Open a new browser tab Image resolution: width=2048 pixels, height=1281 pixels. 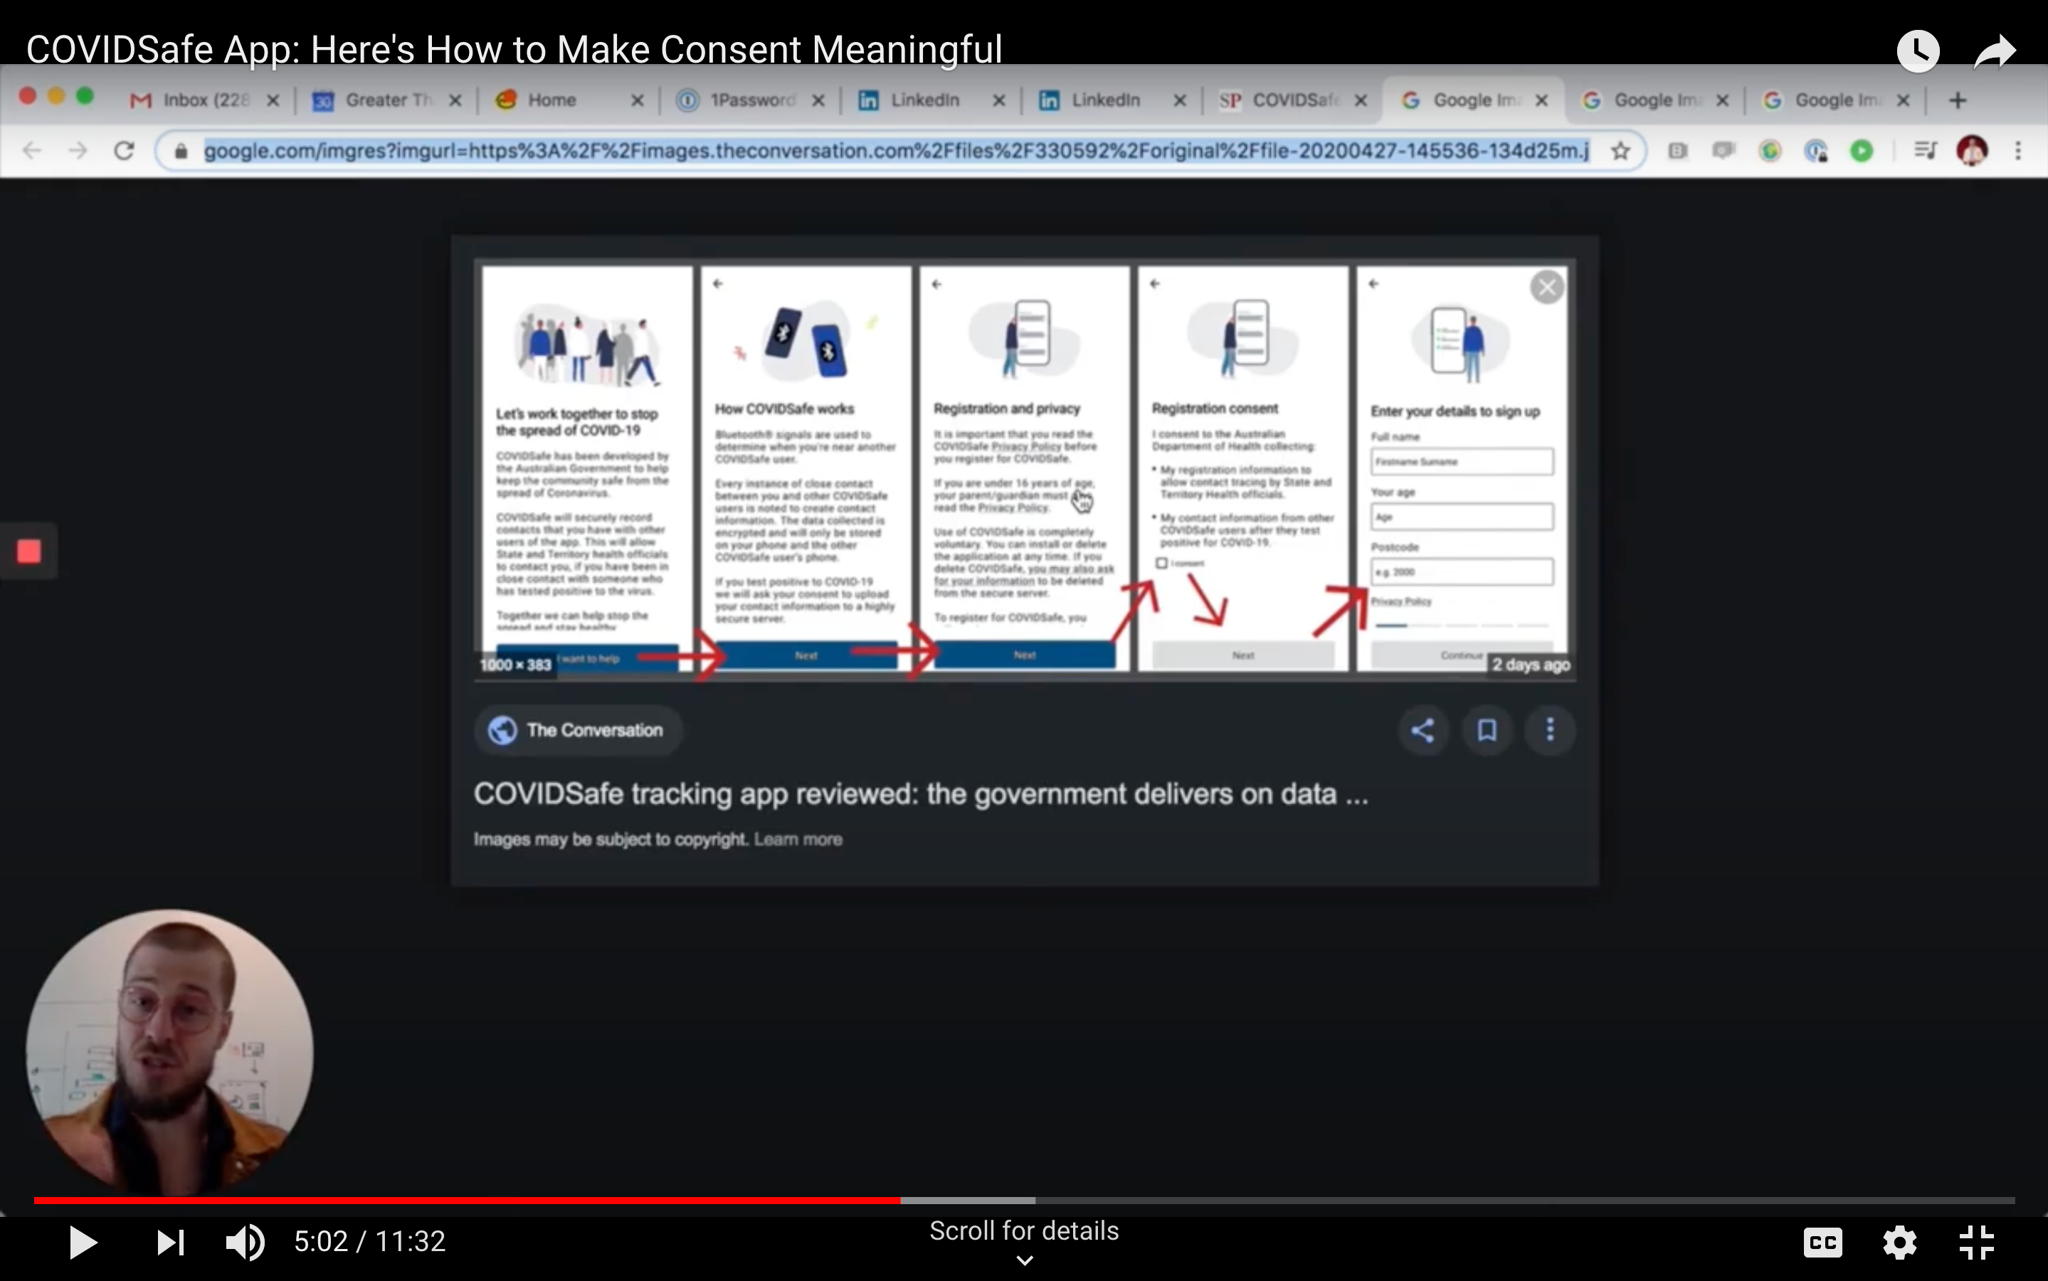point(1958,100)
